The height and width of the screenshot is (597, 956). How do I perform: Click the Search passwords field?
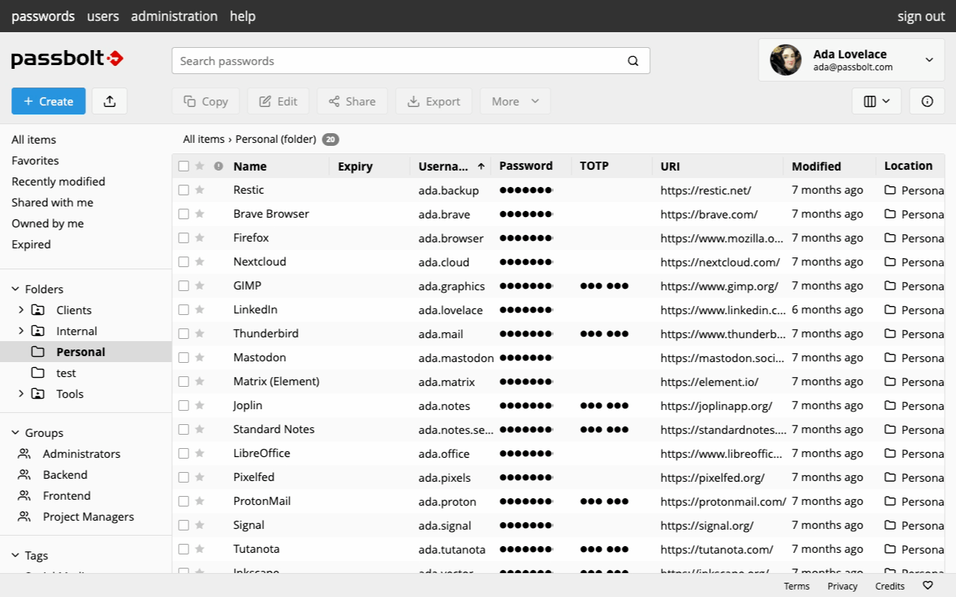coord(411,61)
